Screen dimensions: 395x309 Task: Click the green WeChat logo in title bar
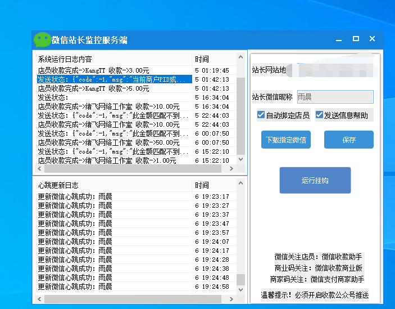(x=42, y=39)
